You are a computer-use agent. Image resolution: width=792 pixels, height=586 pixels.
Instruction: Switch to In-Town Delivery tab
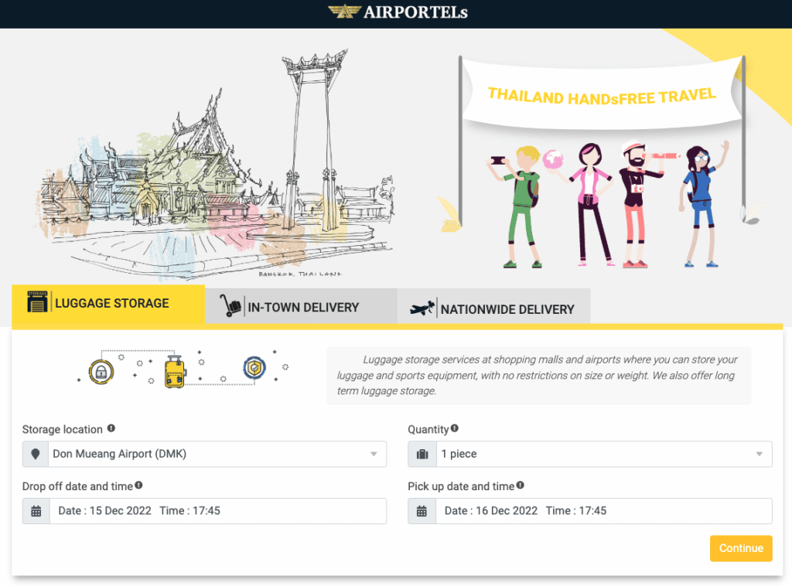click(301, 306)
